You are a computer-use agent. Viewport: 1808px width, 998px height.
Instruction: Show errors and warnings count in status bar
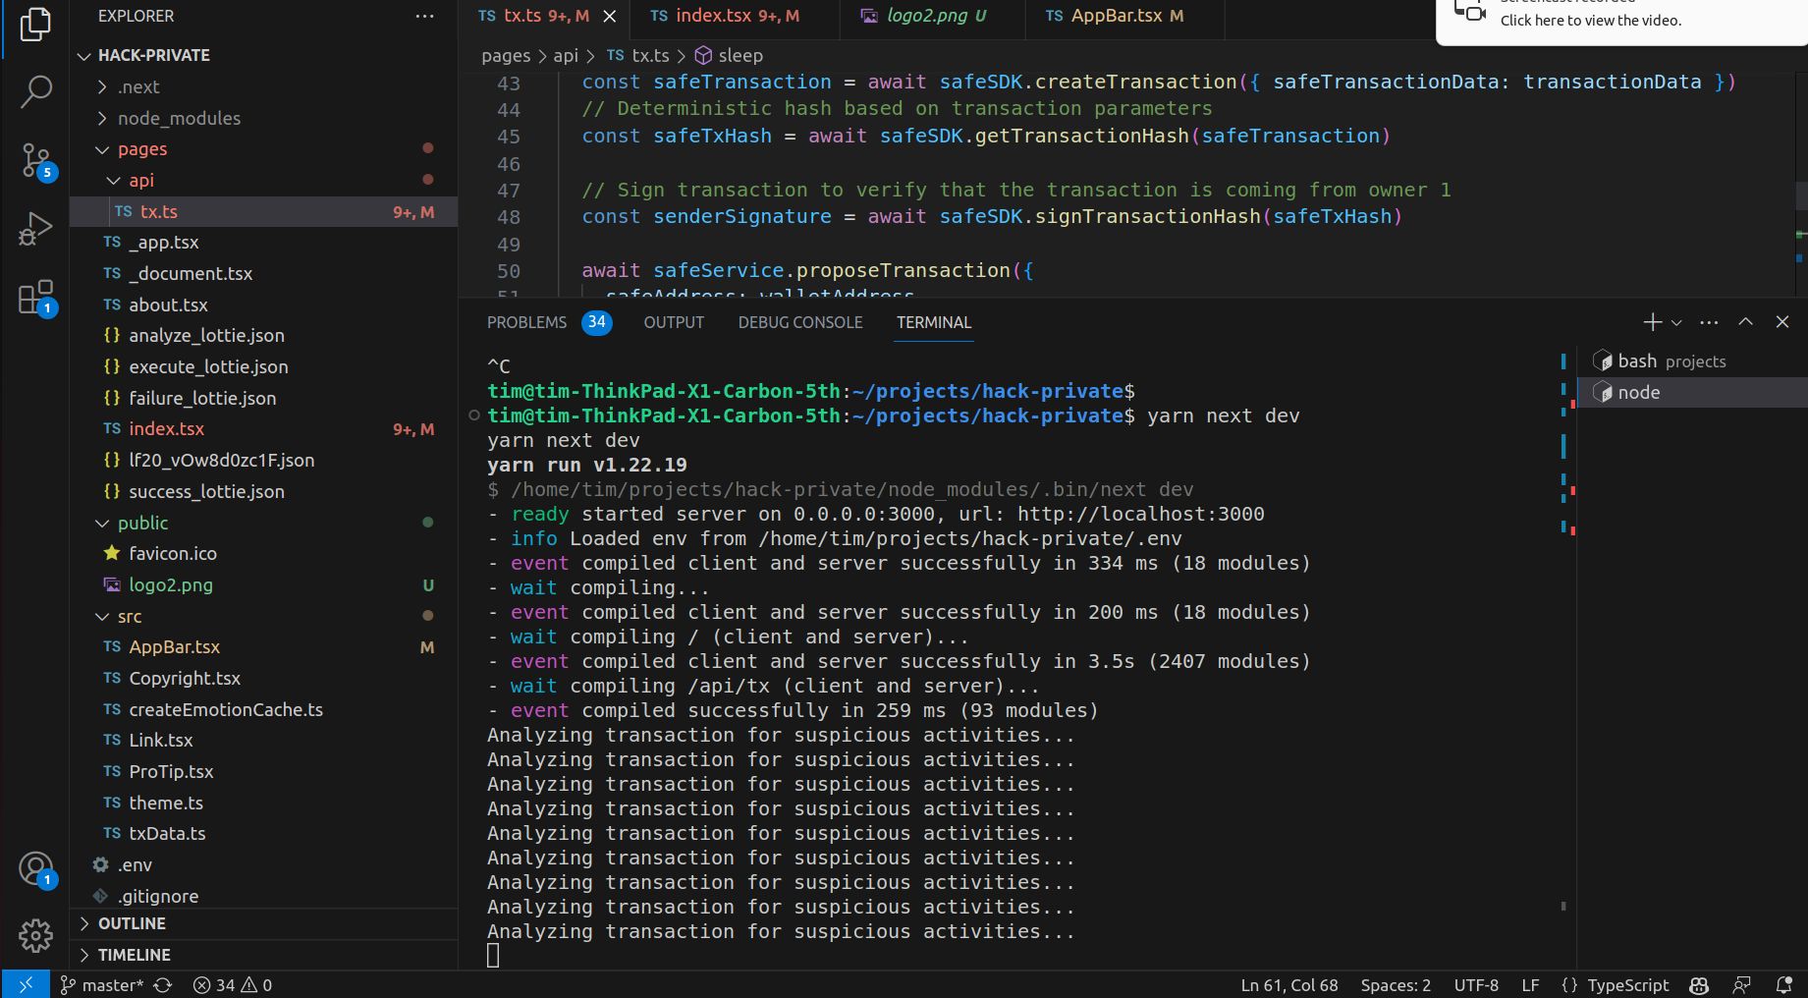click(233, 984)
